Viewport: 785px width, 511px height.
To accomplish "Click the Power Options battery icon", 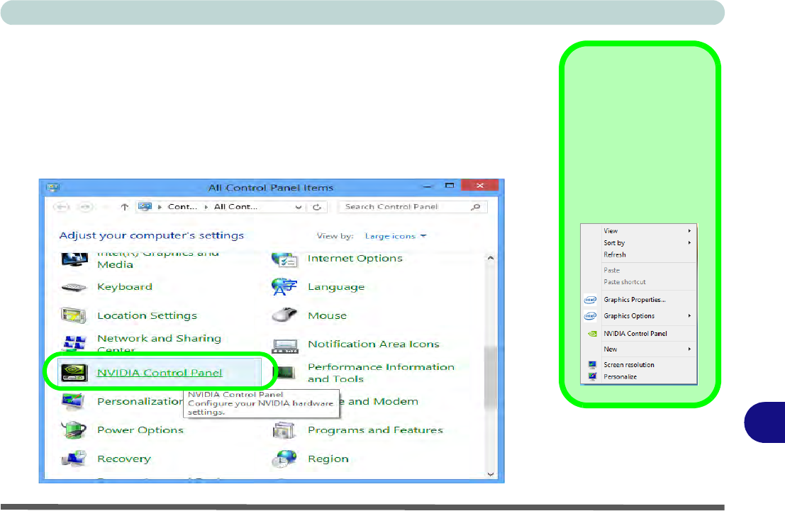I will click(x=74, y=430).
